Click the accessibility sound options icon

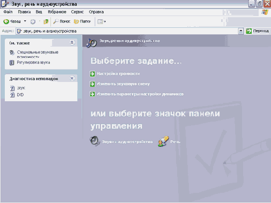click(x=12, y=52)
